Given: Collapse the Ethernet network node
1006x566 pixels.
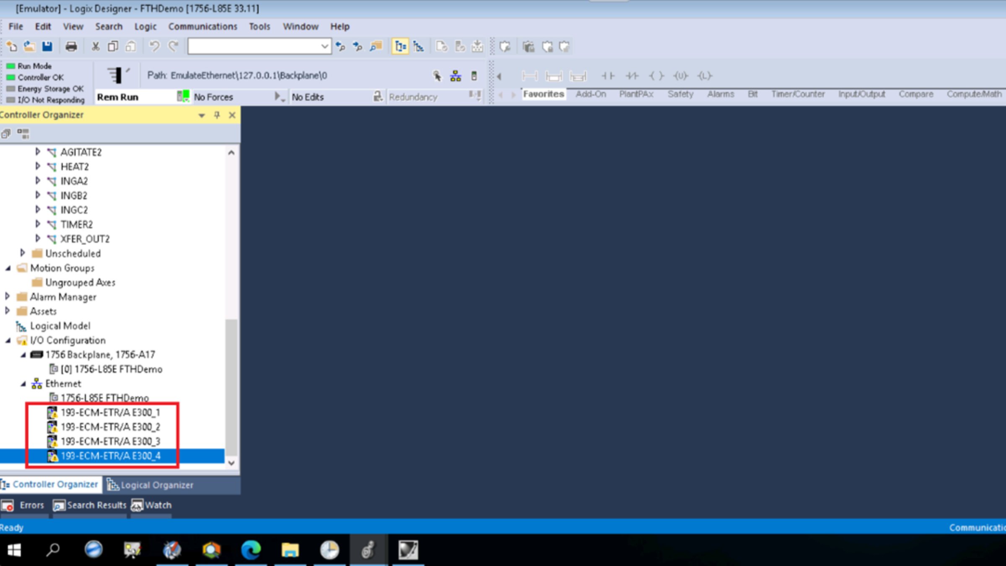Looking at the screenshot, I should [x=23, y=384].
